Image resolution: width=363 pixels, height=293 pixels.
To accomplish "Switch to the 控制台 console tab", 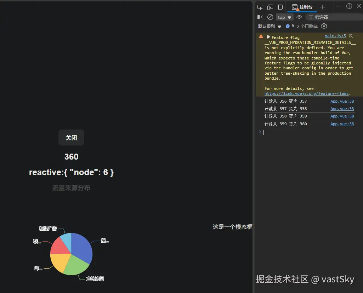I will (302, 7).
